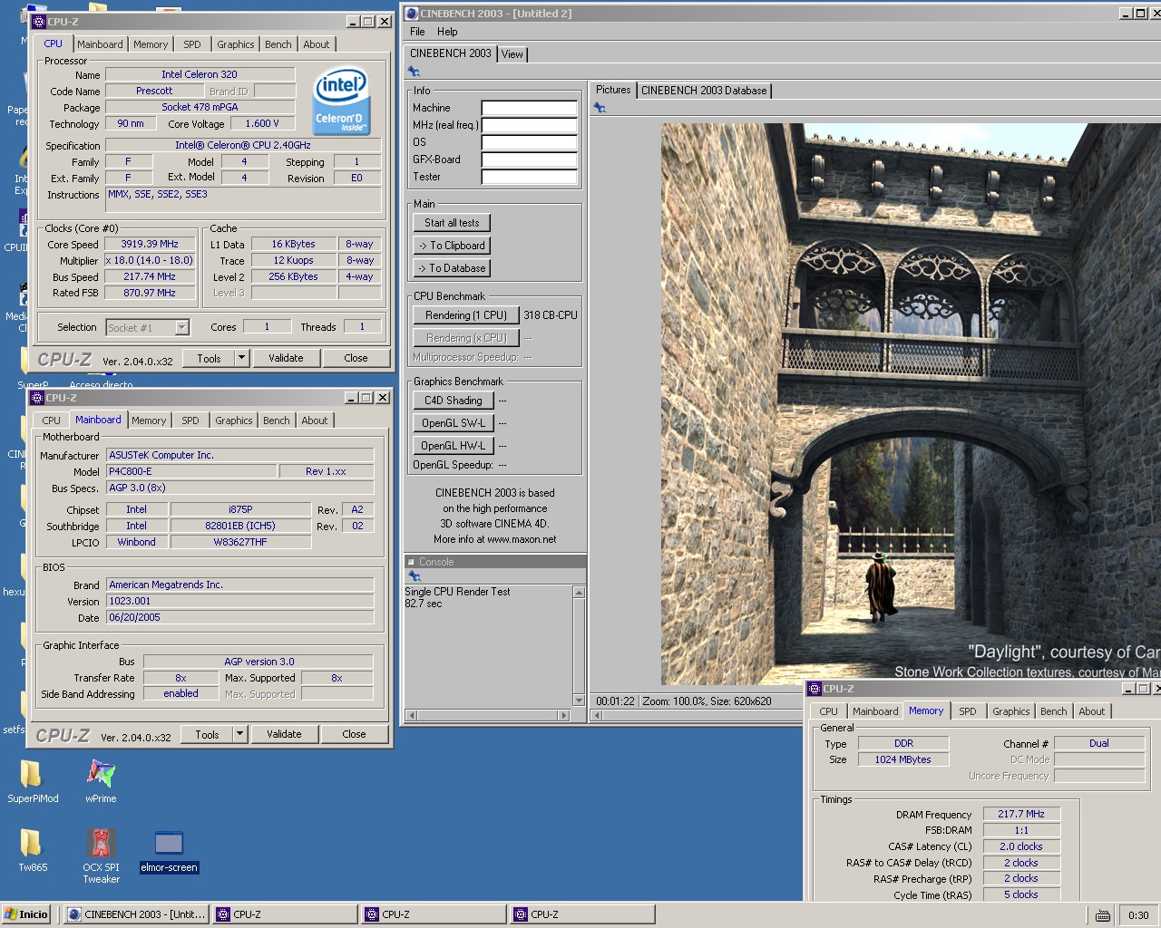
Task: Click console vertical scrollbar down arrow
Action: click(579, 701)
